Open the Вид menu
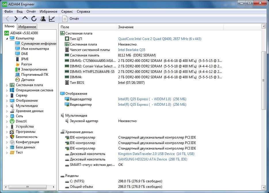Screen dimensions: 269x193 pyautogui.click(x=20, y=12)
